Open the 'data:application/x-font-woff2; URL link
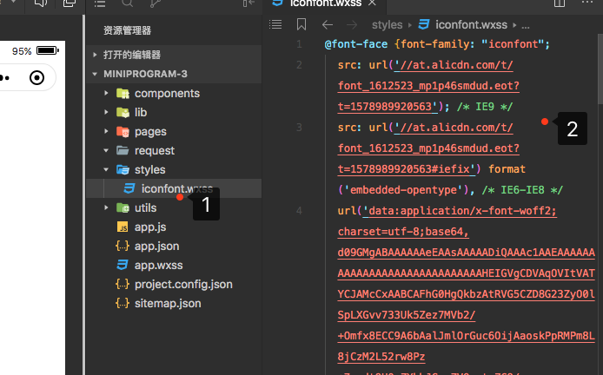603x375 pixels. [460, 211]
